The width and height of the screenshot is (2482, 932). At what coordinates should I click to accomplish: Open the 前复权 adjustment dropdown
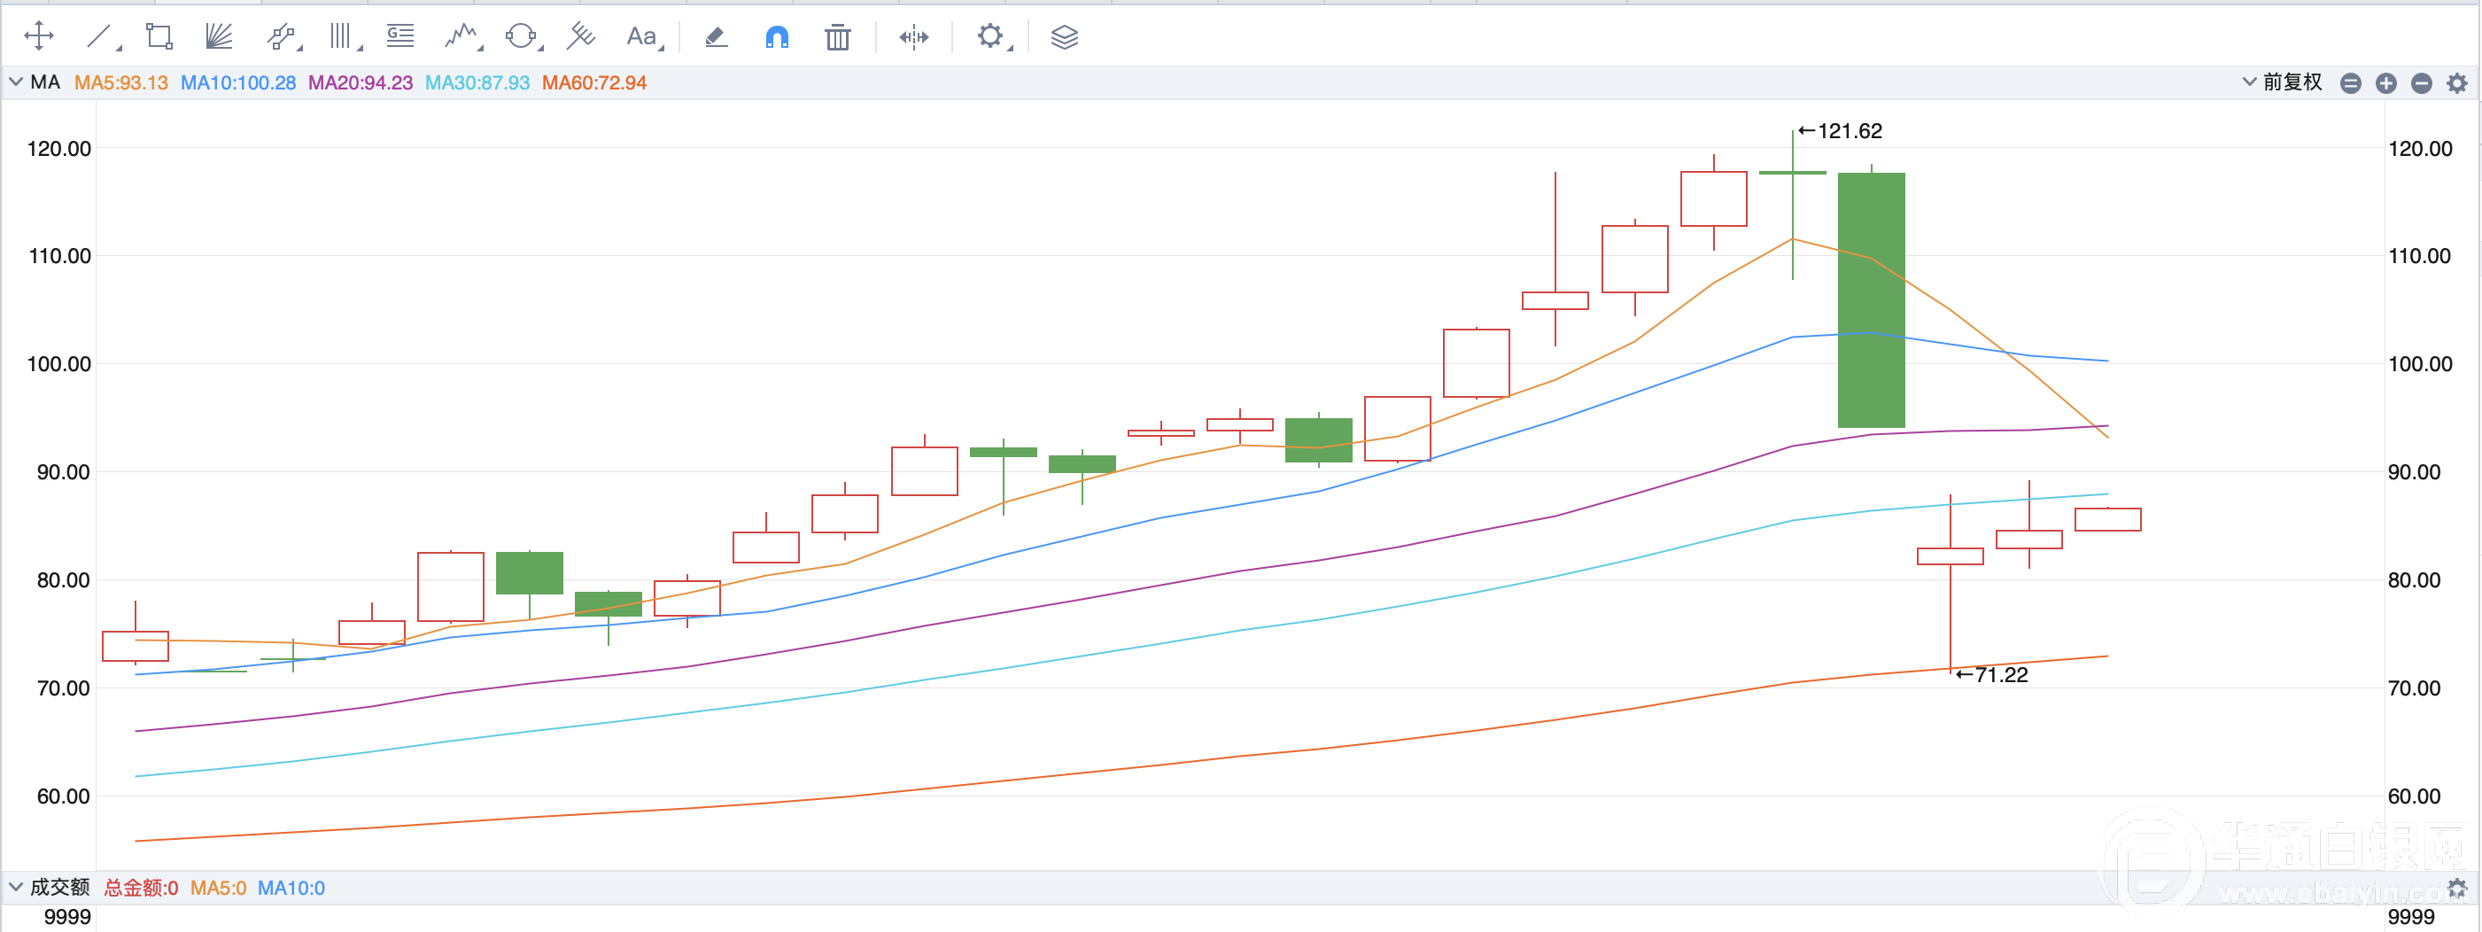point(2282,83)
